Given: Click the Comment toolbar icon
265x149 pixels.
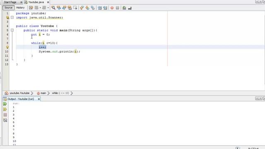Looking at the screenshot, I should (124, 8).
